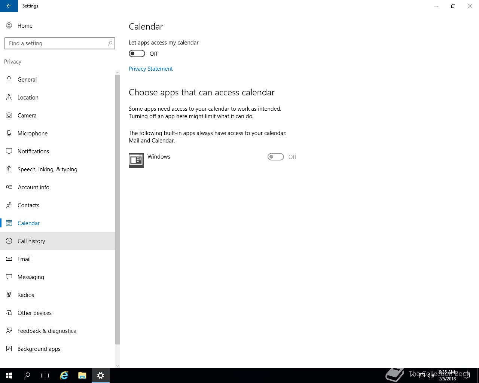Click the Windows app icon in list

(x=136, y=160)
